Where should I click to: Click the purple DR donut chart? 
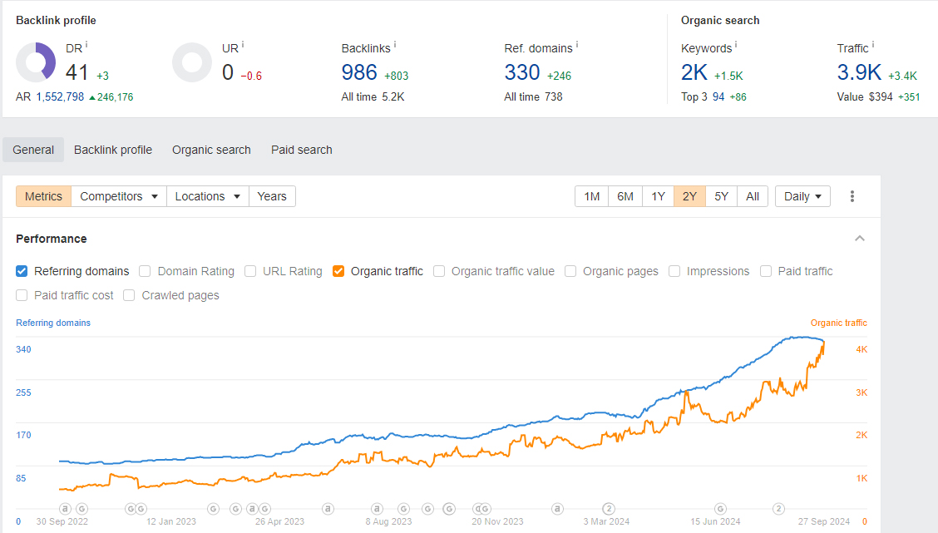click(x=36, y=63)
